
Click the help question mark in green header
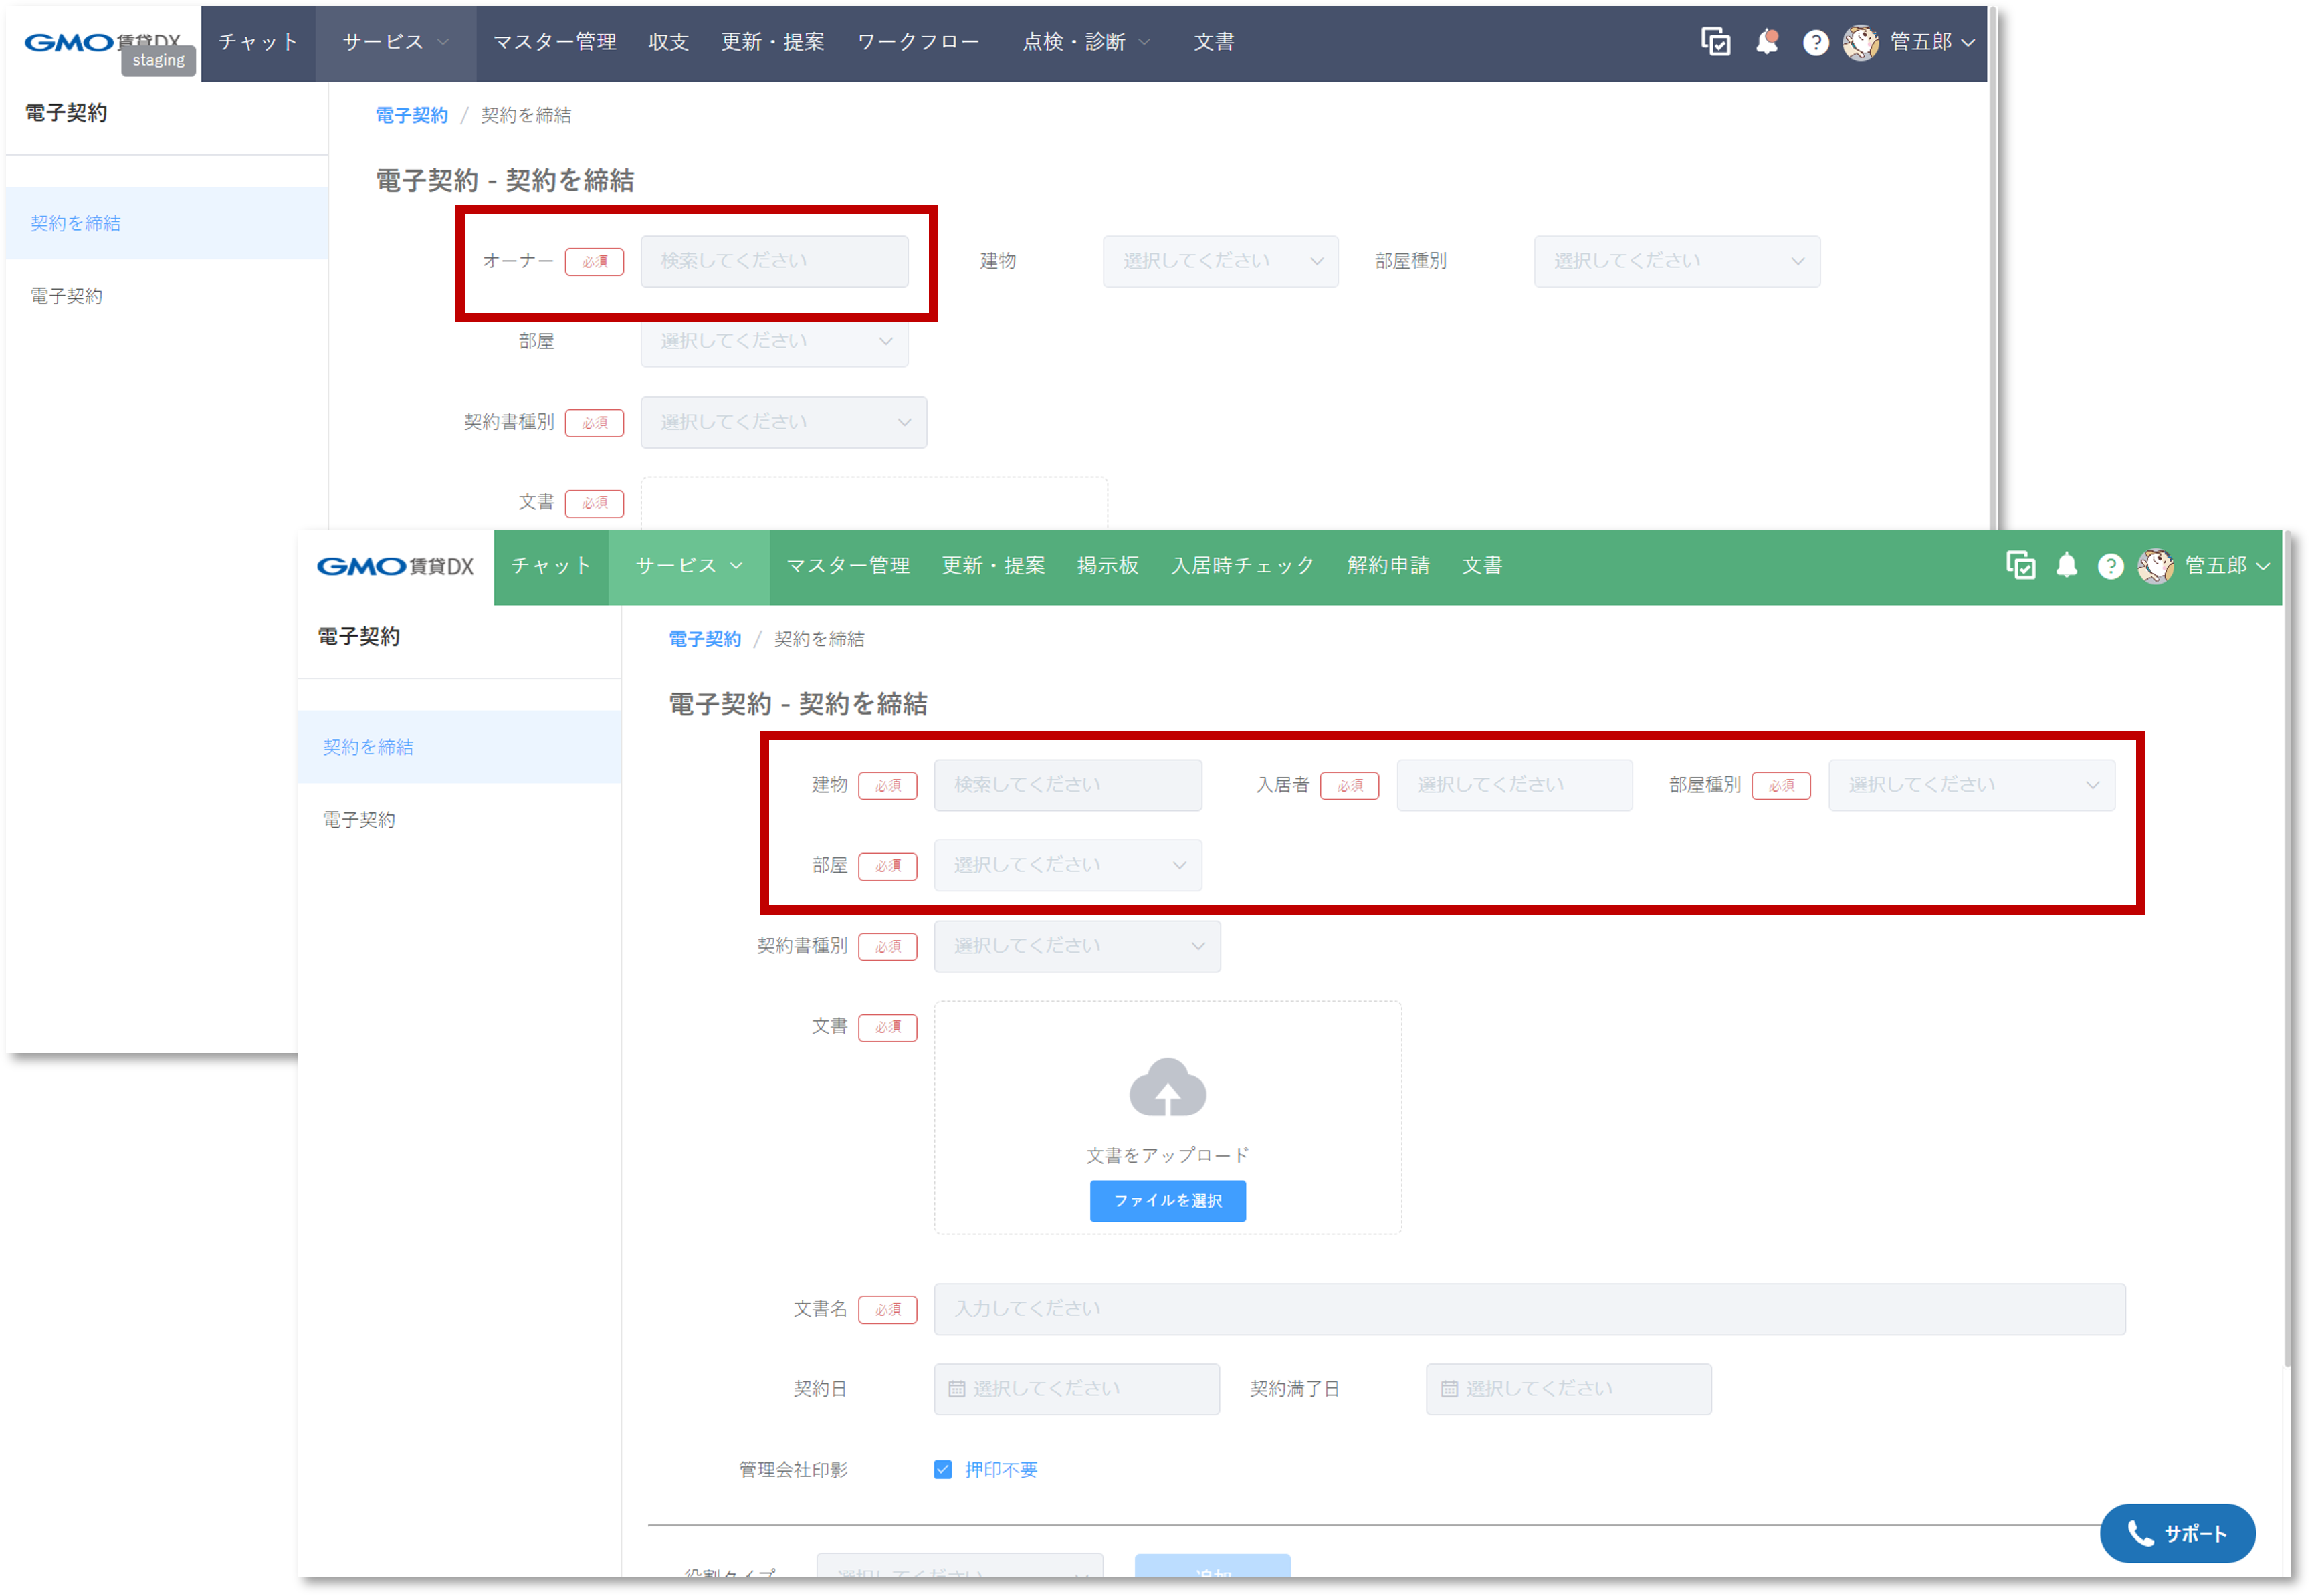pyautogui.click(x=2110, y=567)
